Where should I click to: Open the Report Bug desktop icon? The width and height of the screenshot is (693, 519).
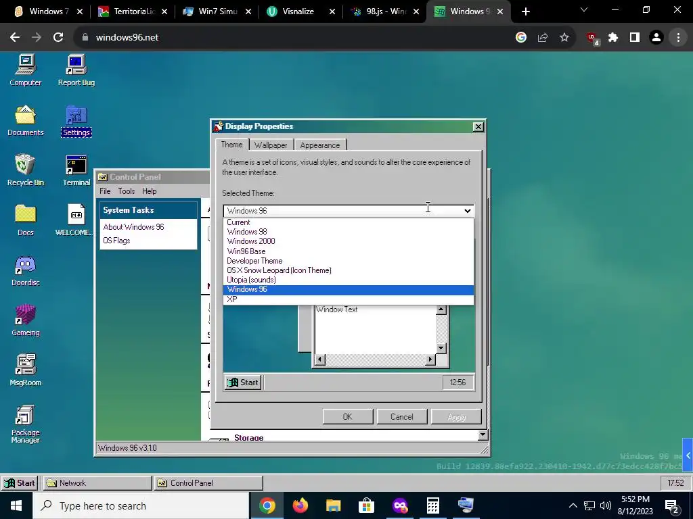click(x=76, y=70)
